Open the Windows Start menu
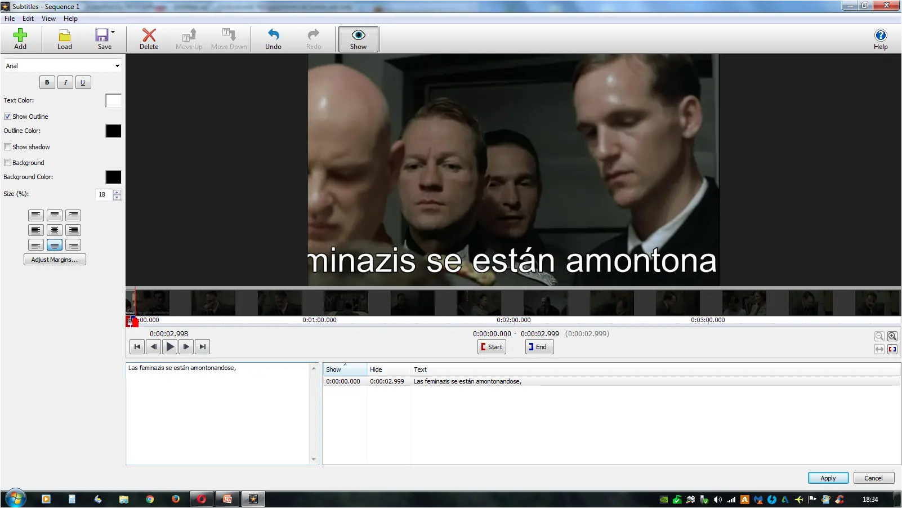Screen dimensions: 902x508 15,499
